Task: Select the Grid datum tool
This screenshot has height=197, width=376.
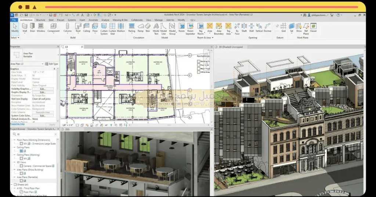Action: pos(283,28)
